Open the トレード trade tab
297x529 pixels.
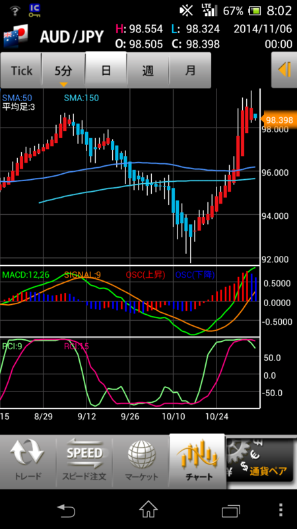point(28,462)
